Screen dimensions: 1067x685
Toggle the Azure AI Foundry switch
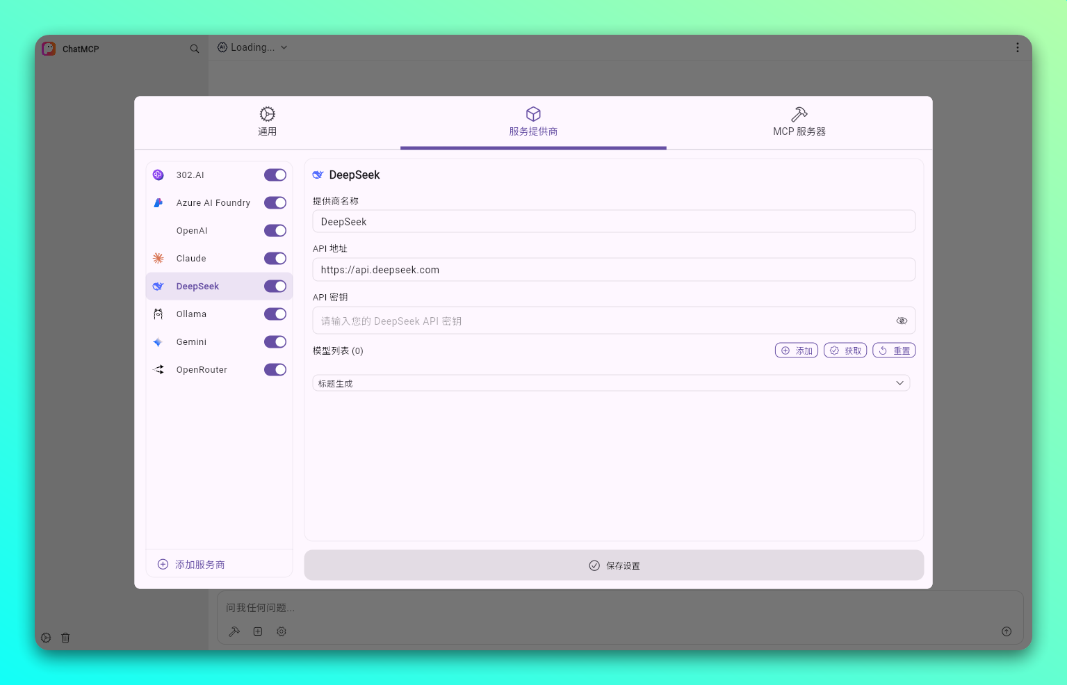(275, 203)
